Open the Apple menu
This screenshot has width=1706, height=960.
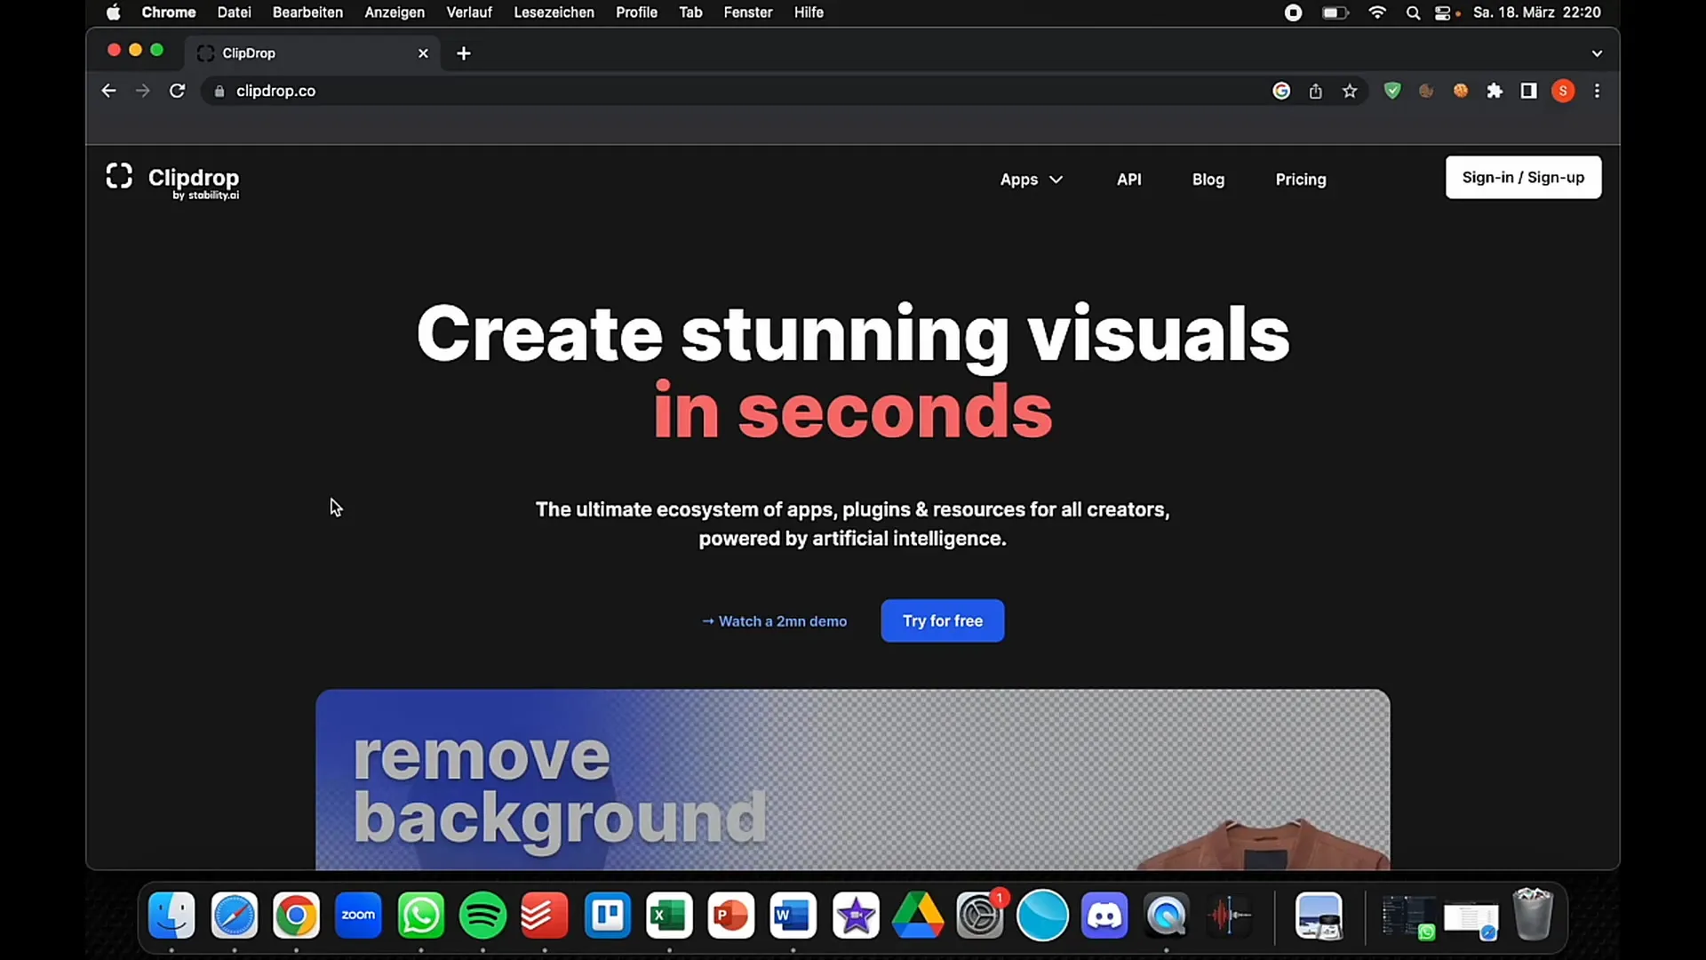[114, 12]
